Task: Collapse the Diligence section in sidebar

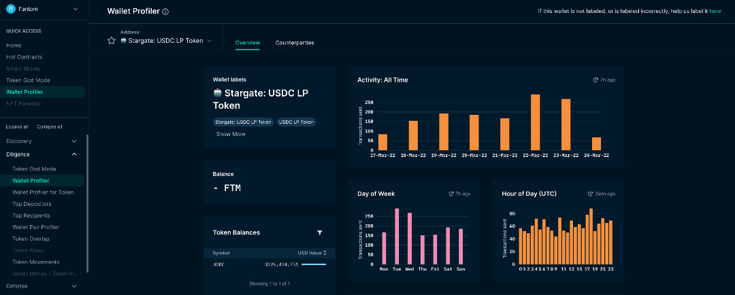Action: [x=73, y=154]
